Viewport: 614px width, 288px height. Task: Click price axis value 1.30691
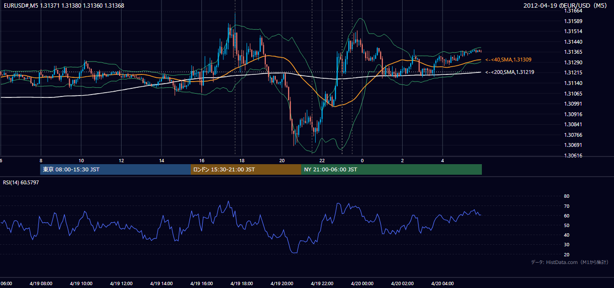573,145
